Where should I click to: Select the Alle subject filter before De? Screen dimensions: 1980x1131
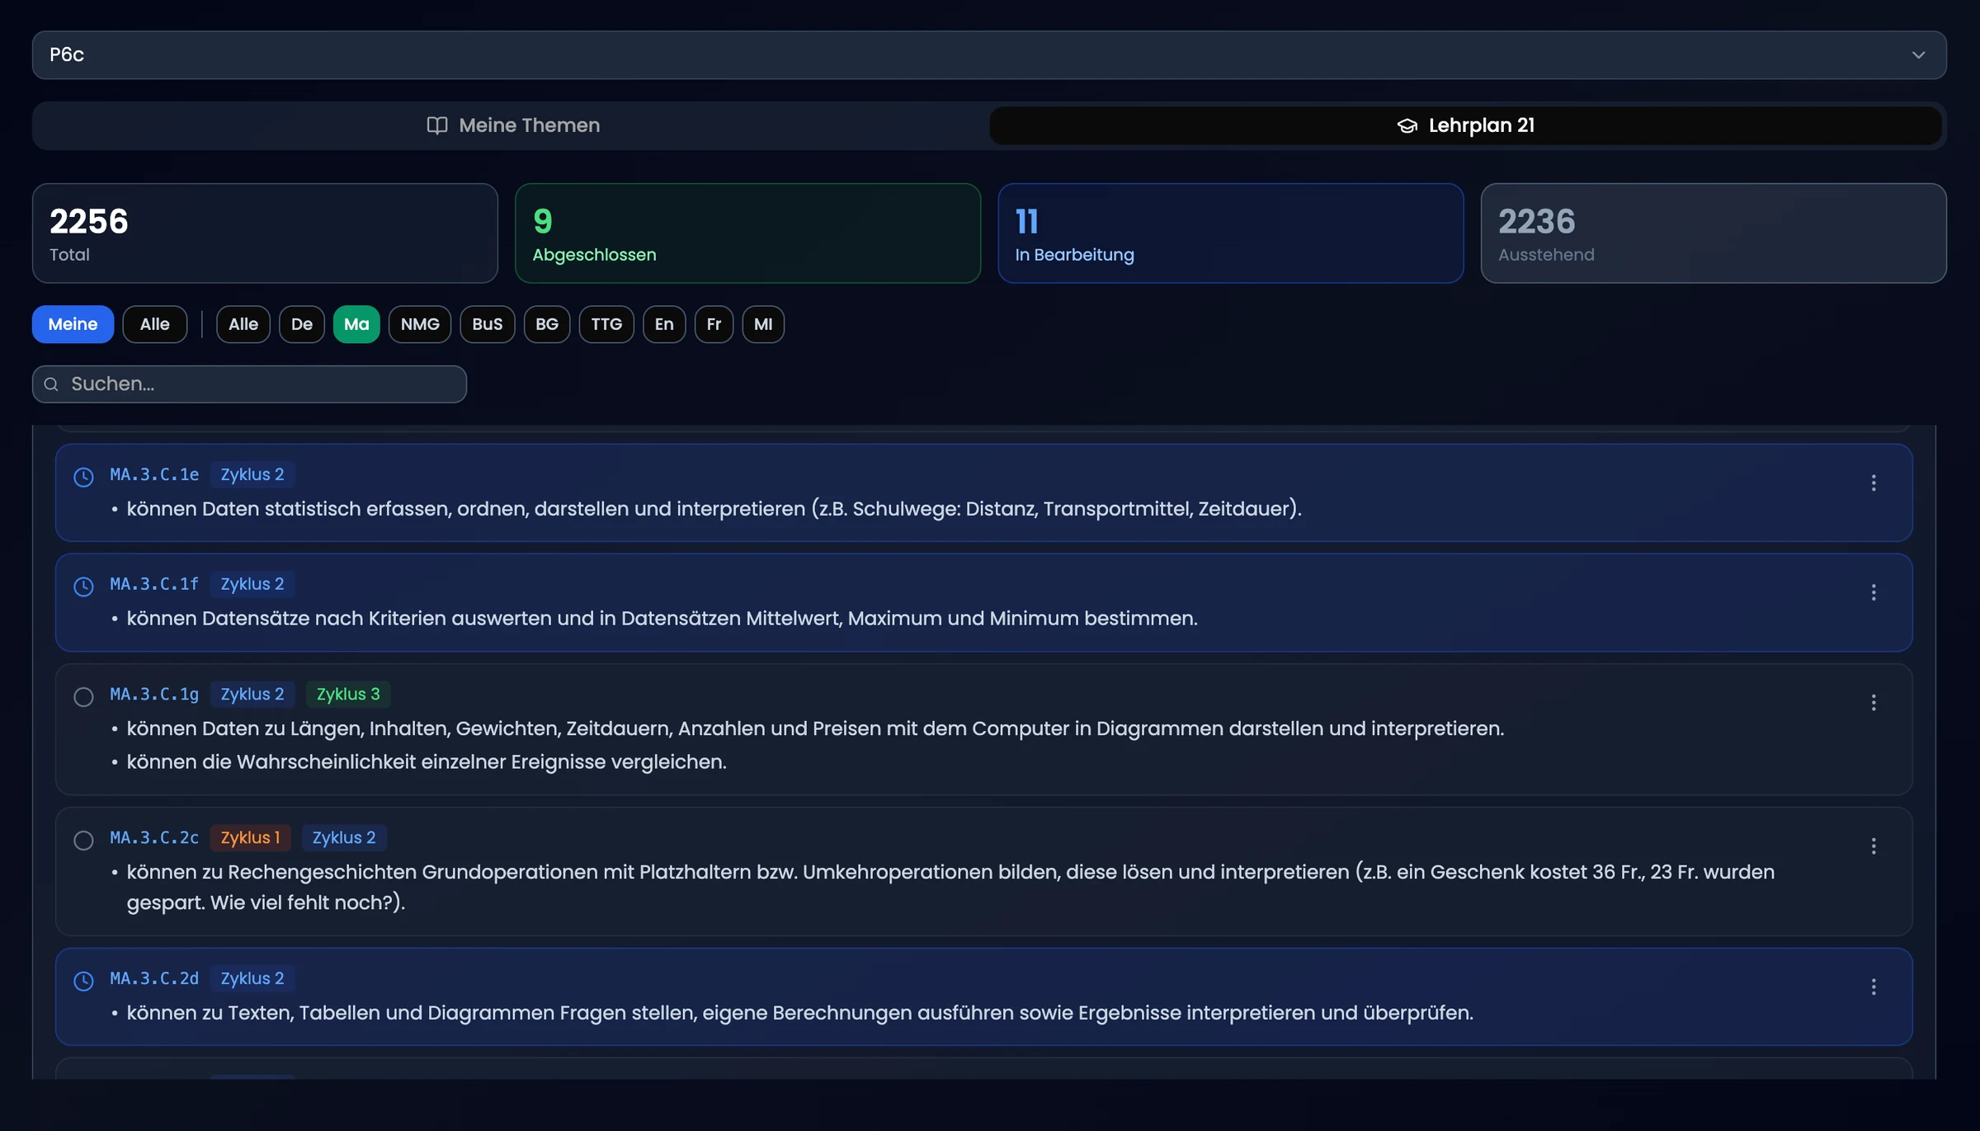point(243,324)
